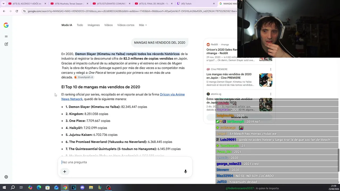Start a new chat with the edit icon
Image resolution: width=340 pixels, height=191 pixels.
6,44
